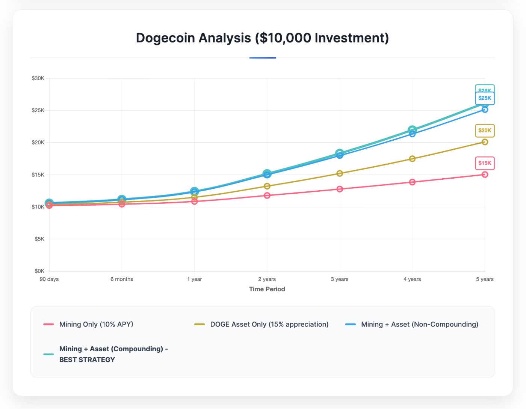This screenshot has height=409, width=526.
Task: Click the $15K end-of-line value label
Action: pos(485,163)
